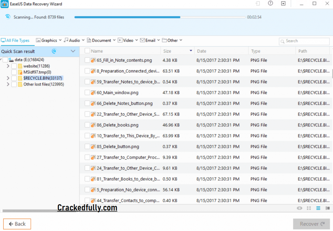Click the Quick Scan result refresh icon
The width and height of the screenshot is (333, 231).
click(x=54, y=51)
